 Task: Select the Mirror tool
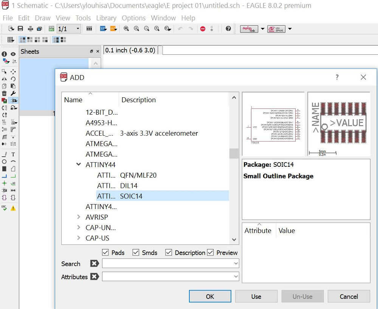4,79
